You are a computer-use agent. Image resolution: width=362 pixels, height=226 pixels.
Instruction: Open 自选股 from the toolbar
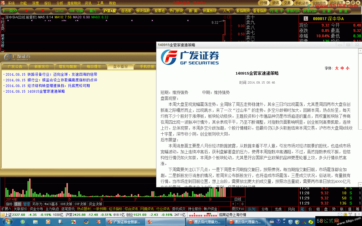click(x=126, y=11)
